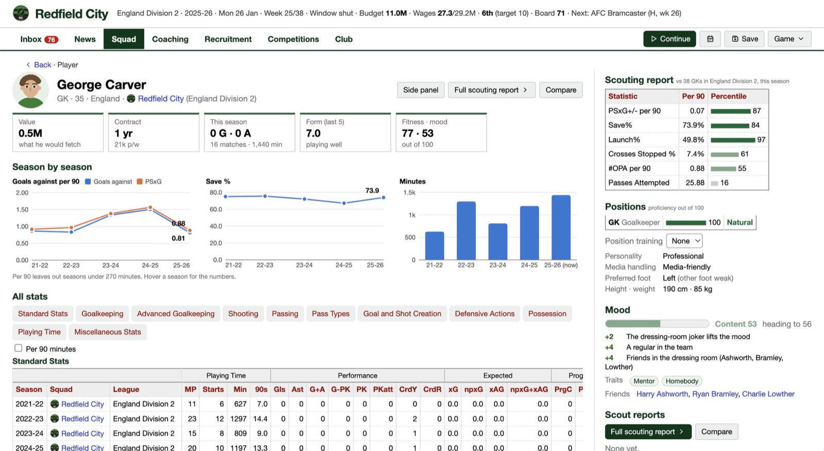Show the Shooting stats category
Image resolution: width=824 pixels, height=451 pixels.
(243, 314)
